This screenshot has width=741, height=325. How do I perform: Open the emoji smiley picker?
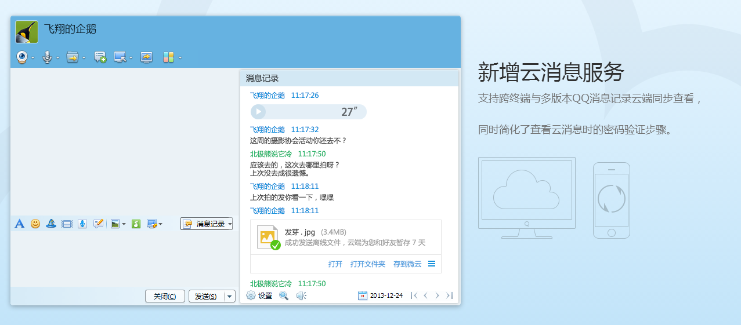point(35,224)
